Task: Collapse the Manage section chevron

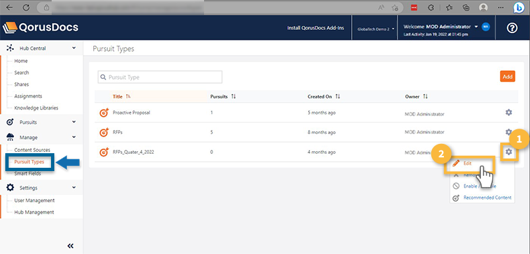Action: [x=74, y=137]
